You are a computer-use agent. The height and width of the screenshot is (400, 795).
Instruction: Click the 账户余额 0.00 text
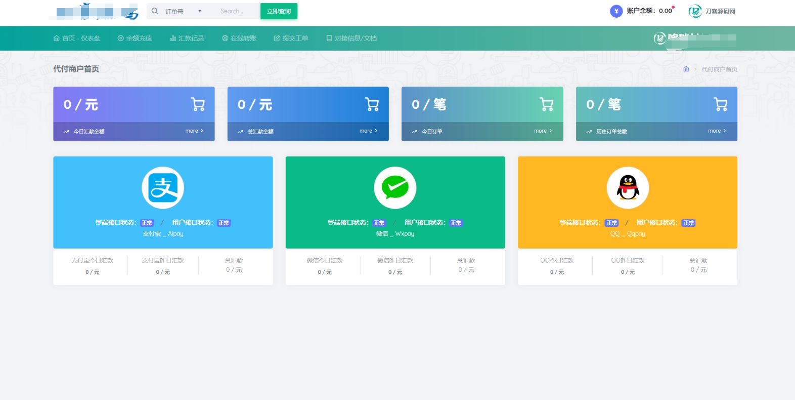coord(649,11)
